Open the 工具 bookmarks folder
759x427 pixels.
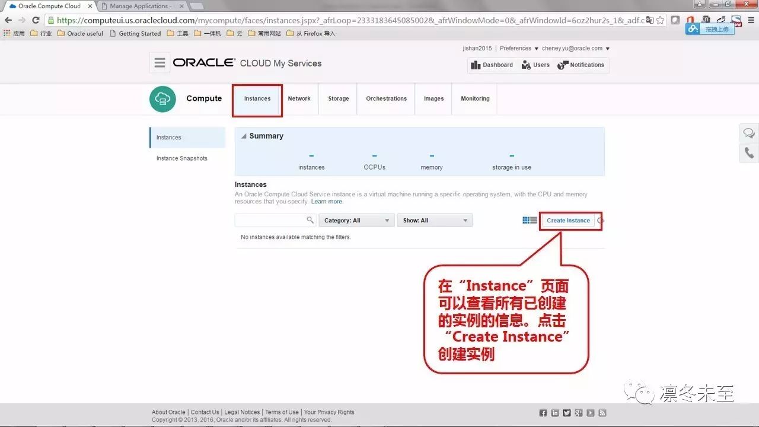[x=178, y=33]
